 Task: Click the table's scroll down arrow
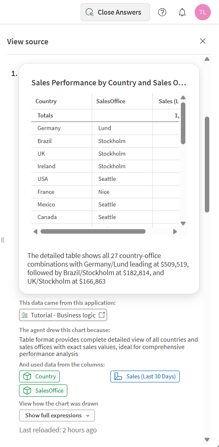click(x=183, y=223)
